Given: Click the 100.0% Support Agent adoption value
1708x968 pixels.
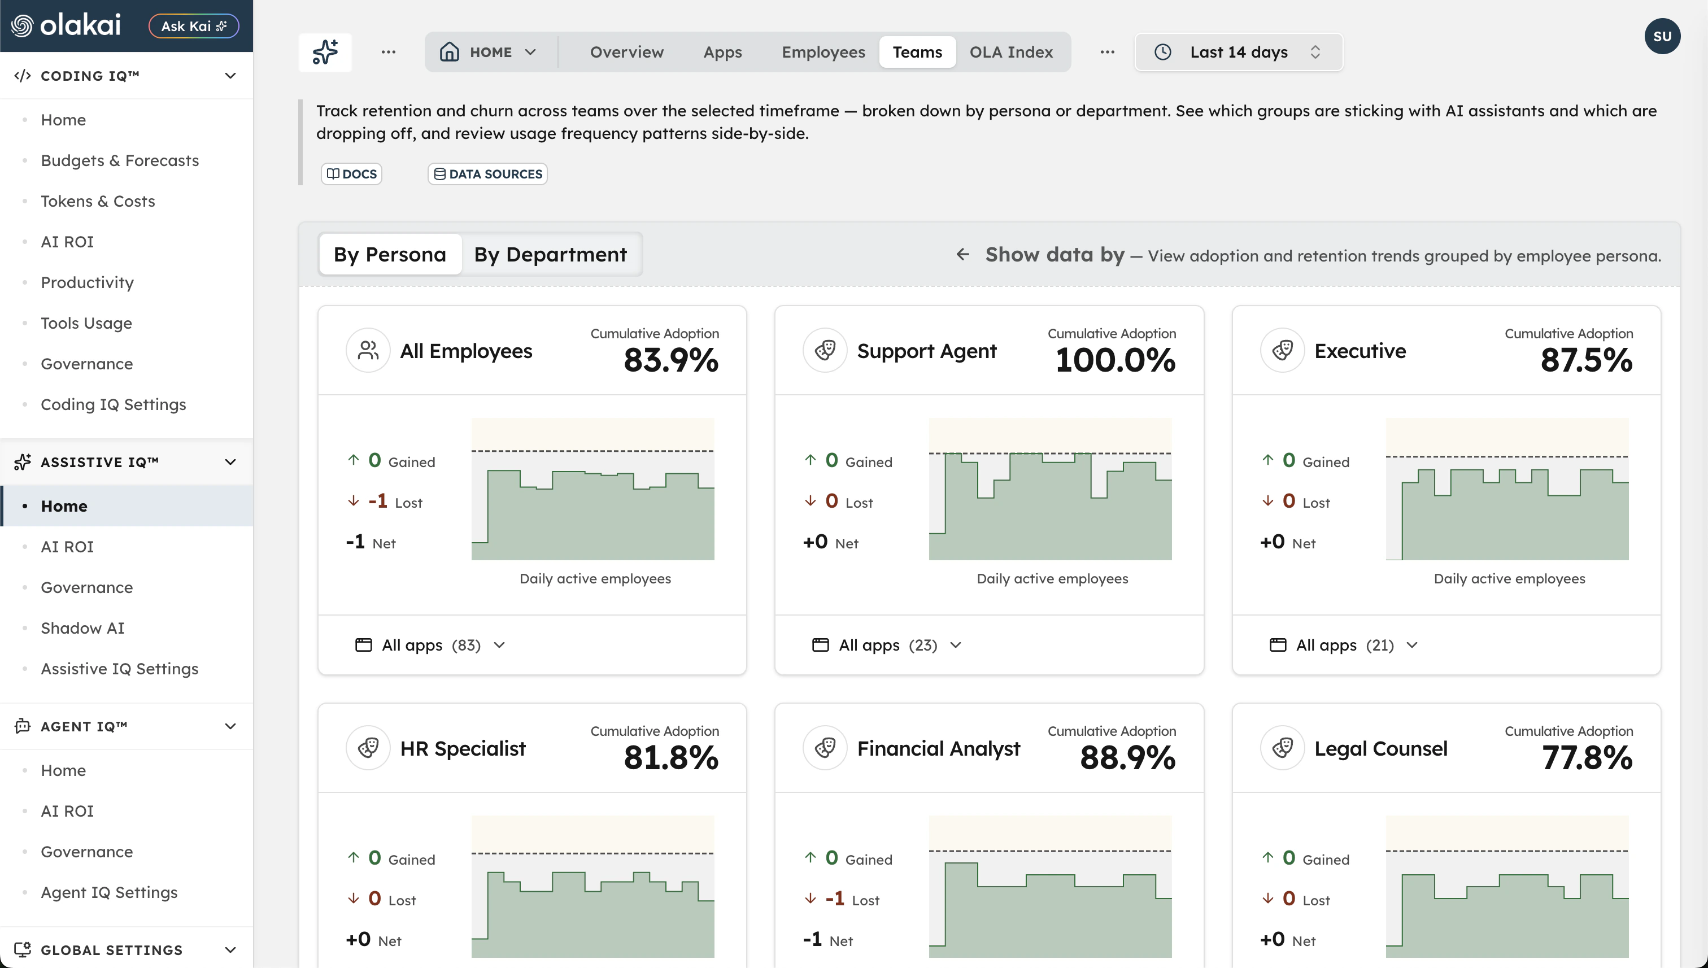Looking at the screenshot, I should coord(1115,360).
